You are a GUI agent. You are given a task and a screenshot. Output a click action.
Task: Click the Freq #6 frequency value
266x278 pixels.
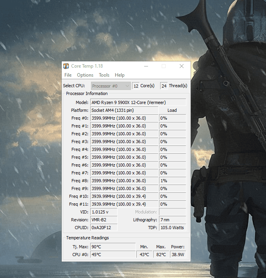(124, 165)
